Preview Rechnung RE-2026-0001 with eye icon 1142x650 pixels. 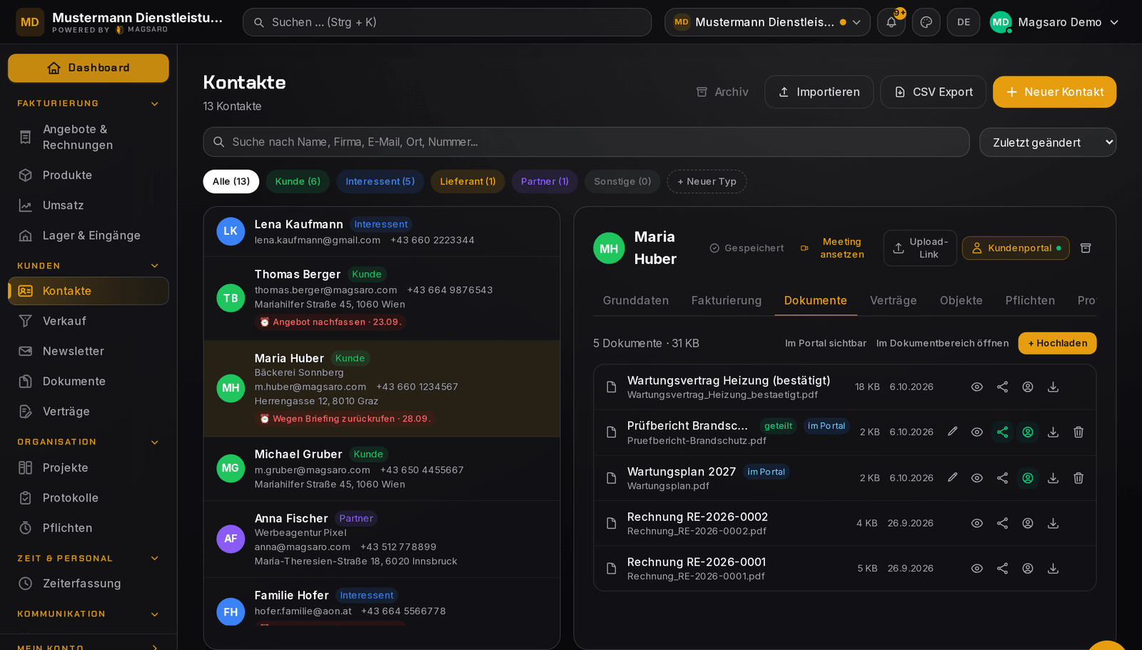click(x=977, y=569)
